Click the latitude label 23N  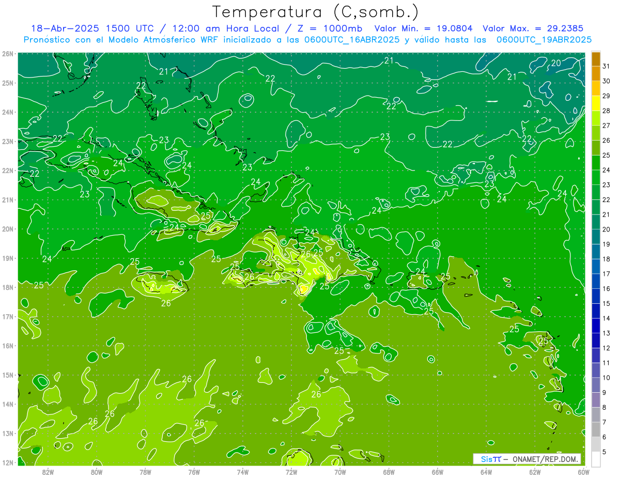coord(8,141)
